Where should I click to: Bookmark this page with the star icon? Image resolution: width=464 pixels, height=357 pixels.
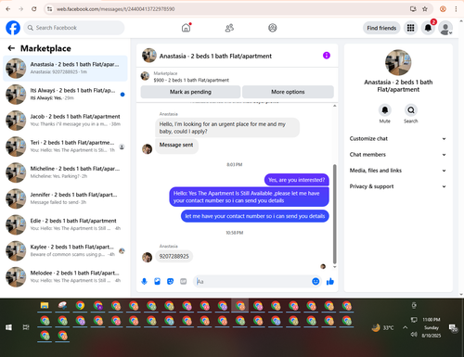coord(425,9)
